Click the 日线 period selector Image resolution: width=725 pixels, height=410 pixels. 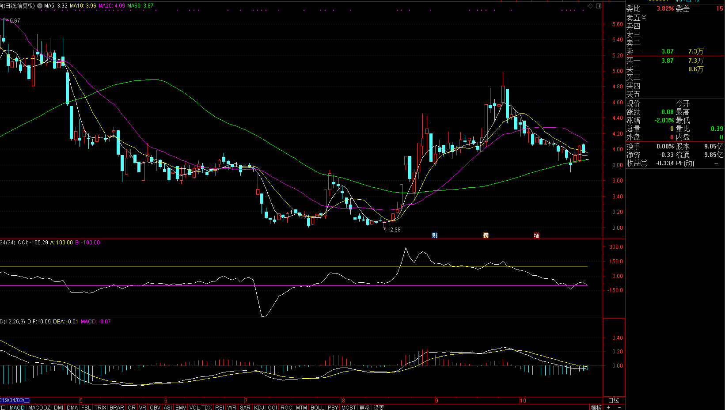coord(614,400)
